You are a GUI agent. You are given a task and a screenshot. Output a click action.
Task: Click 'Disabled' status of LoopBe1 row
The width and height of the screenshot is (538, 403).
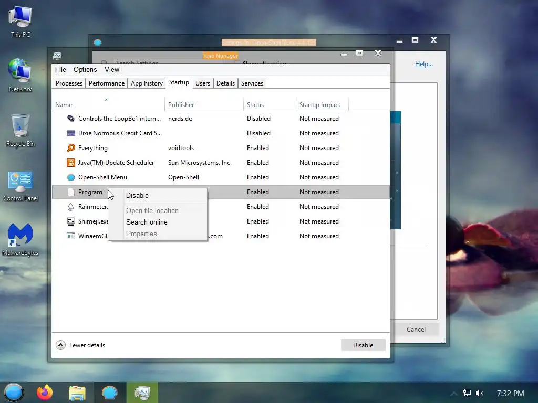tap(258, 119)
